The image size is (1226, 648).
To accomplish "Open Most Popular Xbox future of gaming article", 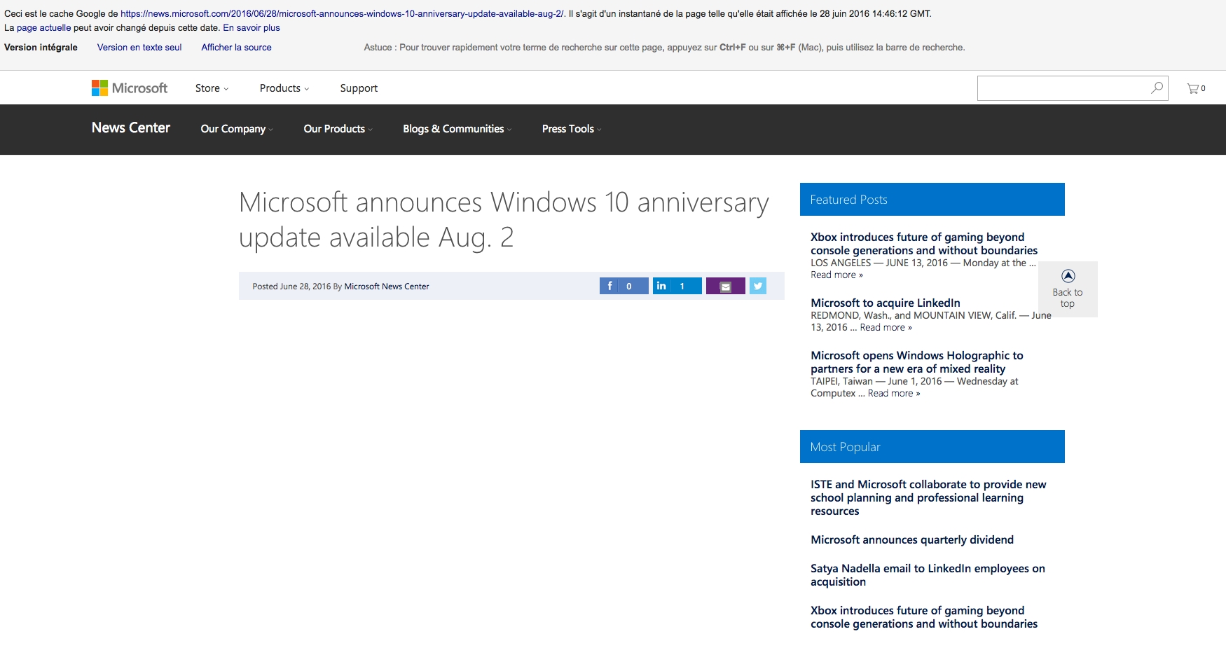I will (x=924, y=617).
